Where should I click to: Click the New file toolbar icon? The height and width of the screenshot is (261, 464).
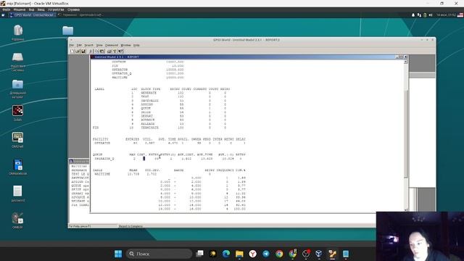tap(72, 51)
